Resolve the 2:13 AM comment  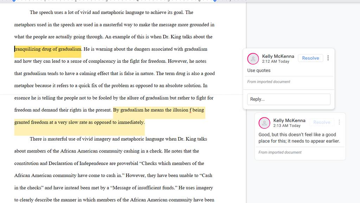(x=322, y=122)
